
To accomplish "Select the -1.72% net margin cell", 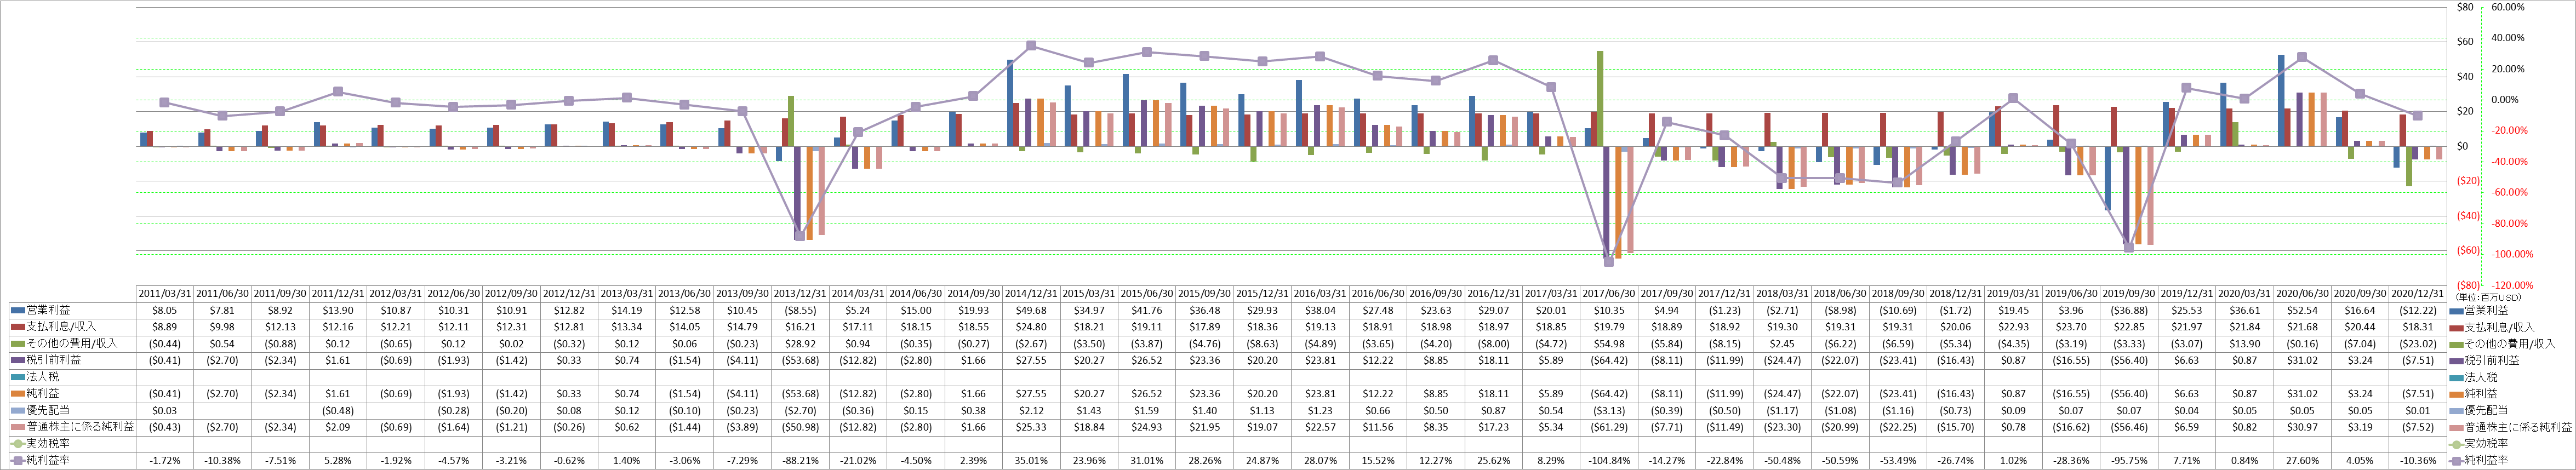I will pyautogui.click(x=164, y=460).
